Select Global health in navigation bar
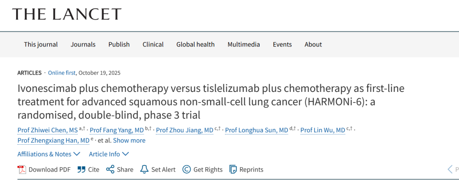459x180 pixels. point(195,44)
